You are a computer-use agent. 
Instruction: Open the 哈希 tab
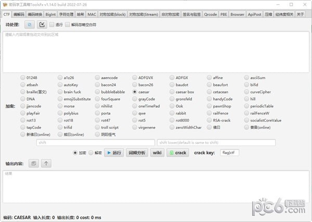click(80, 14)
